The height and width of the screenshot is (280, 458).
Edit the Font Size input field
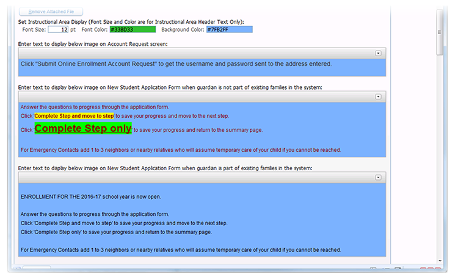(58, 29)
